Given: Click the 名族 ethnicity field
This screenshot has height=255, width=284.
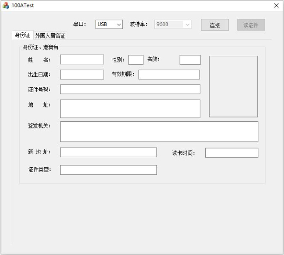Looking at the screenshot, I should click(190, 60).
